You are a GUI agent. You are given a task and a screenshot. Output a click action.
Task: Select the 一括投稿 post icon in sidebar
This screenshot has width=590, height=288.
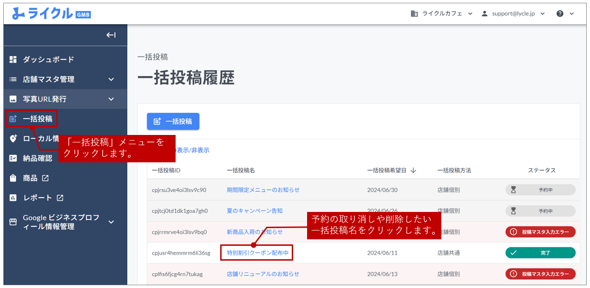(12, 118)
